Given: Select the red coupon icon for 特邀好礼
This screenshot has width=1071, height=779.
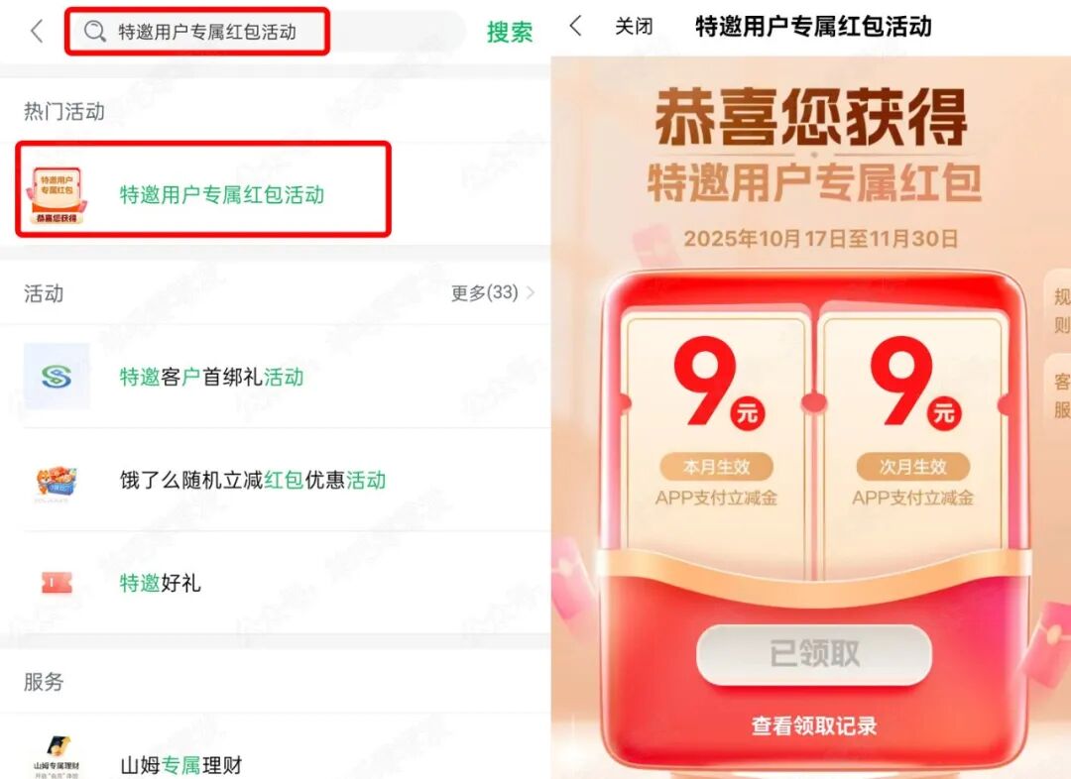Looking at the screenshot, I should pos(57,583).
